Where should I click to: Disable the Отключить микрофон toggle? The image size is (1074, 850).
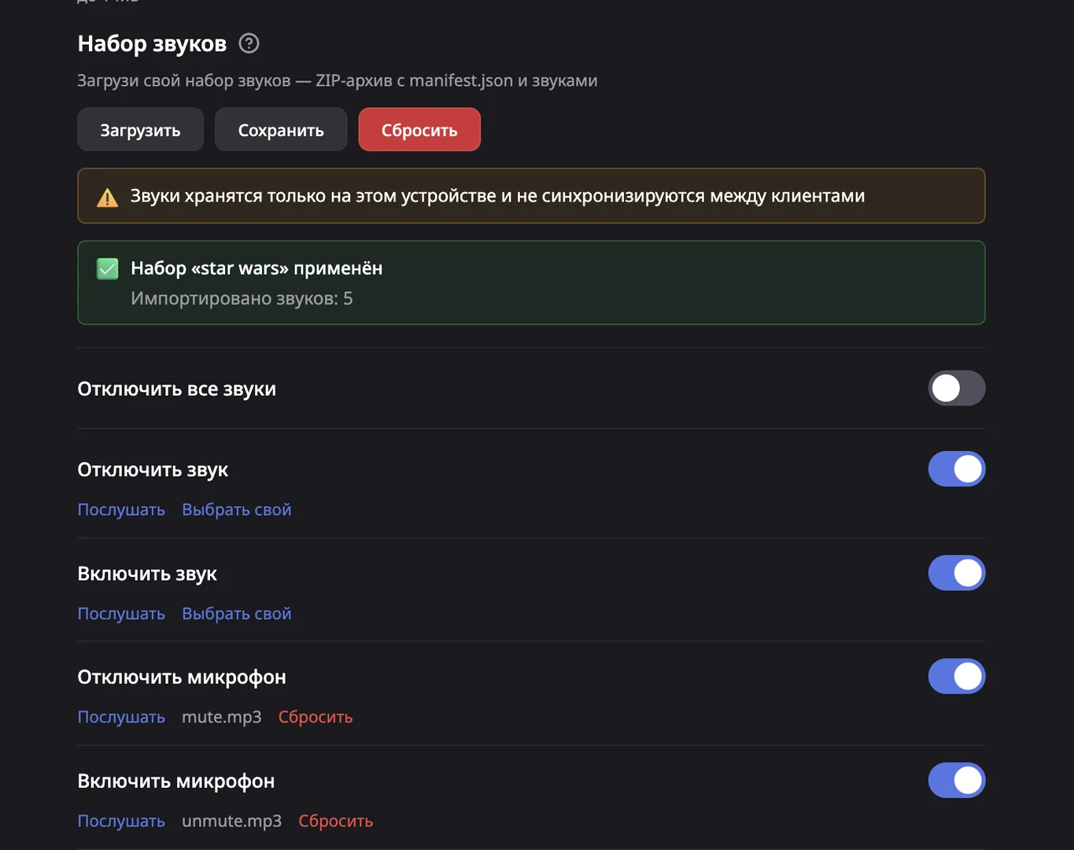[x=956, y=677]
